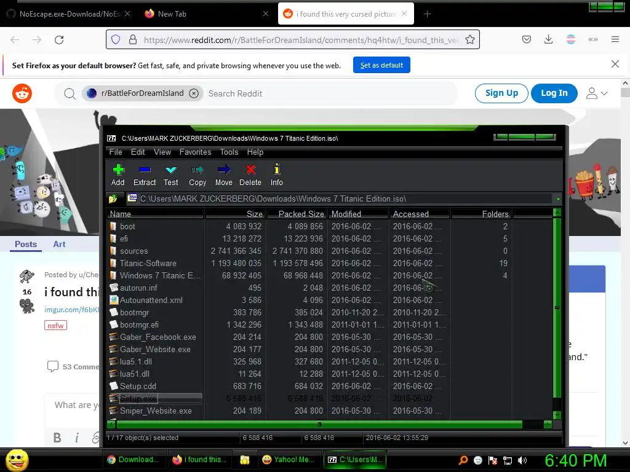This screenshot has height=472, width=630.
Task: Go up one folder level in 7-Zip
Action: [113, 199]
